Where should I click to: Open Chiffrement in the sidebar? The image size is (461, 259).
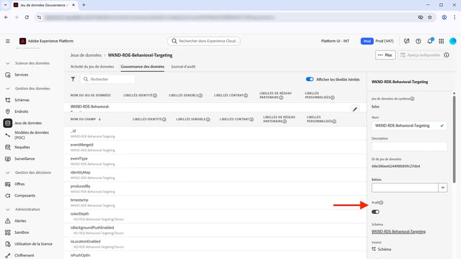click(24, 255)
